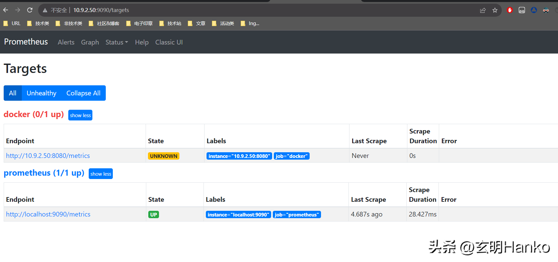
Task: Click the 28.427ms scrape duration value
Action: [422, 214]
